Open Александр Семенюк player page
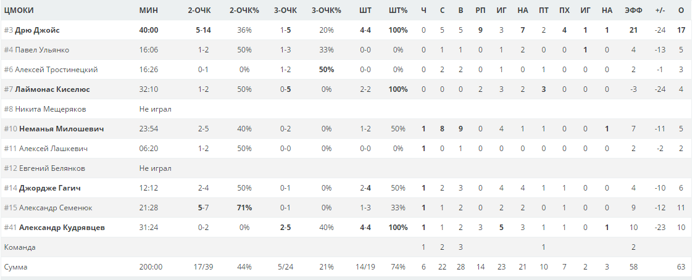 pyautogui.click(x=56, y=208)
